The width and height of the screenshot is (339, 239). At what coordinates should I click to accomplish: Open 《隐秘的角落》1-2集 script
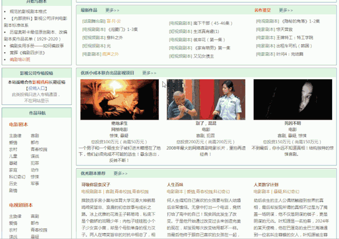[x=300, y=21]
